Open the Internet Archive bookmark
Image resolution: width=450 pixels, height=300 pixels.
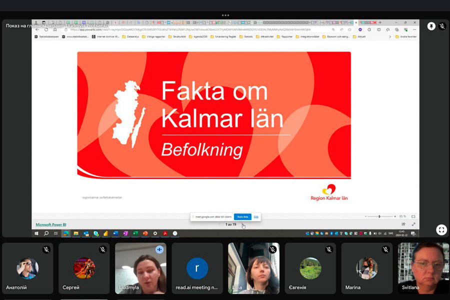[105, 36]
